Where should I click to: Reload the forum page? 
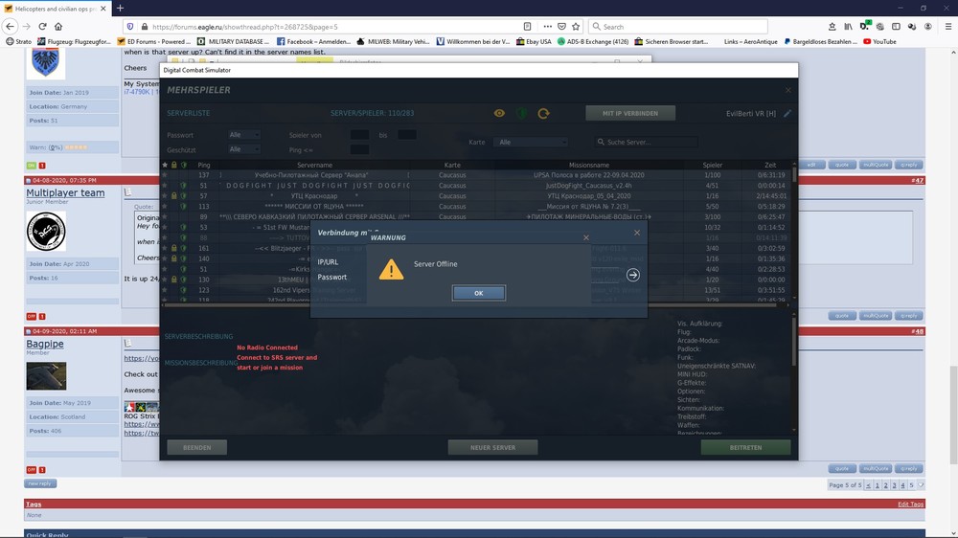pyautogui.click(x=42, y=26)
